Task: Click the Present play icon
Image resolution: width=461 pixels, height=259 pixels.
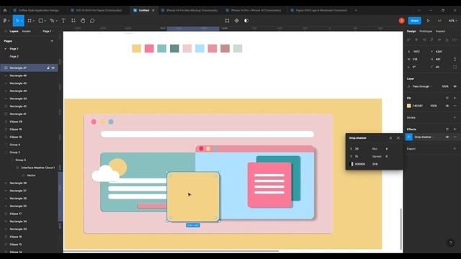Action: (429, 21)
